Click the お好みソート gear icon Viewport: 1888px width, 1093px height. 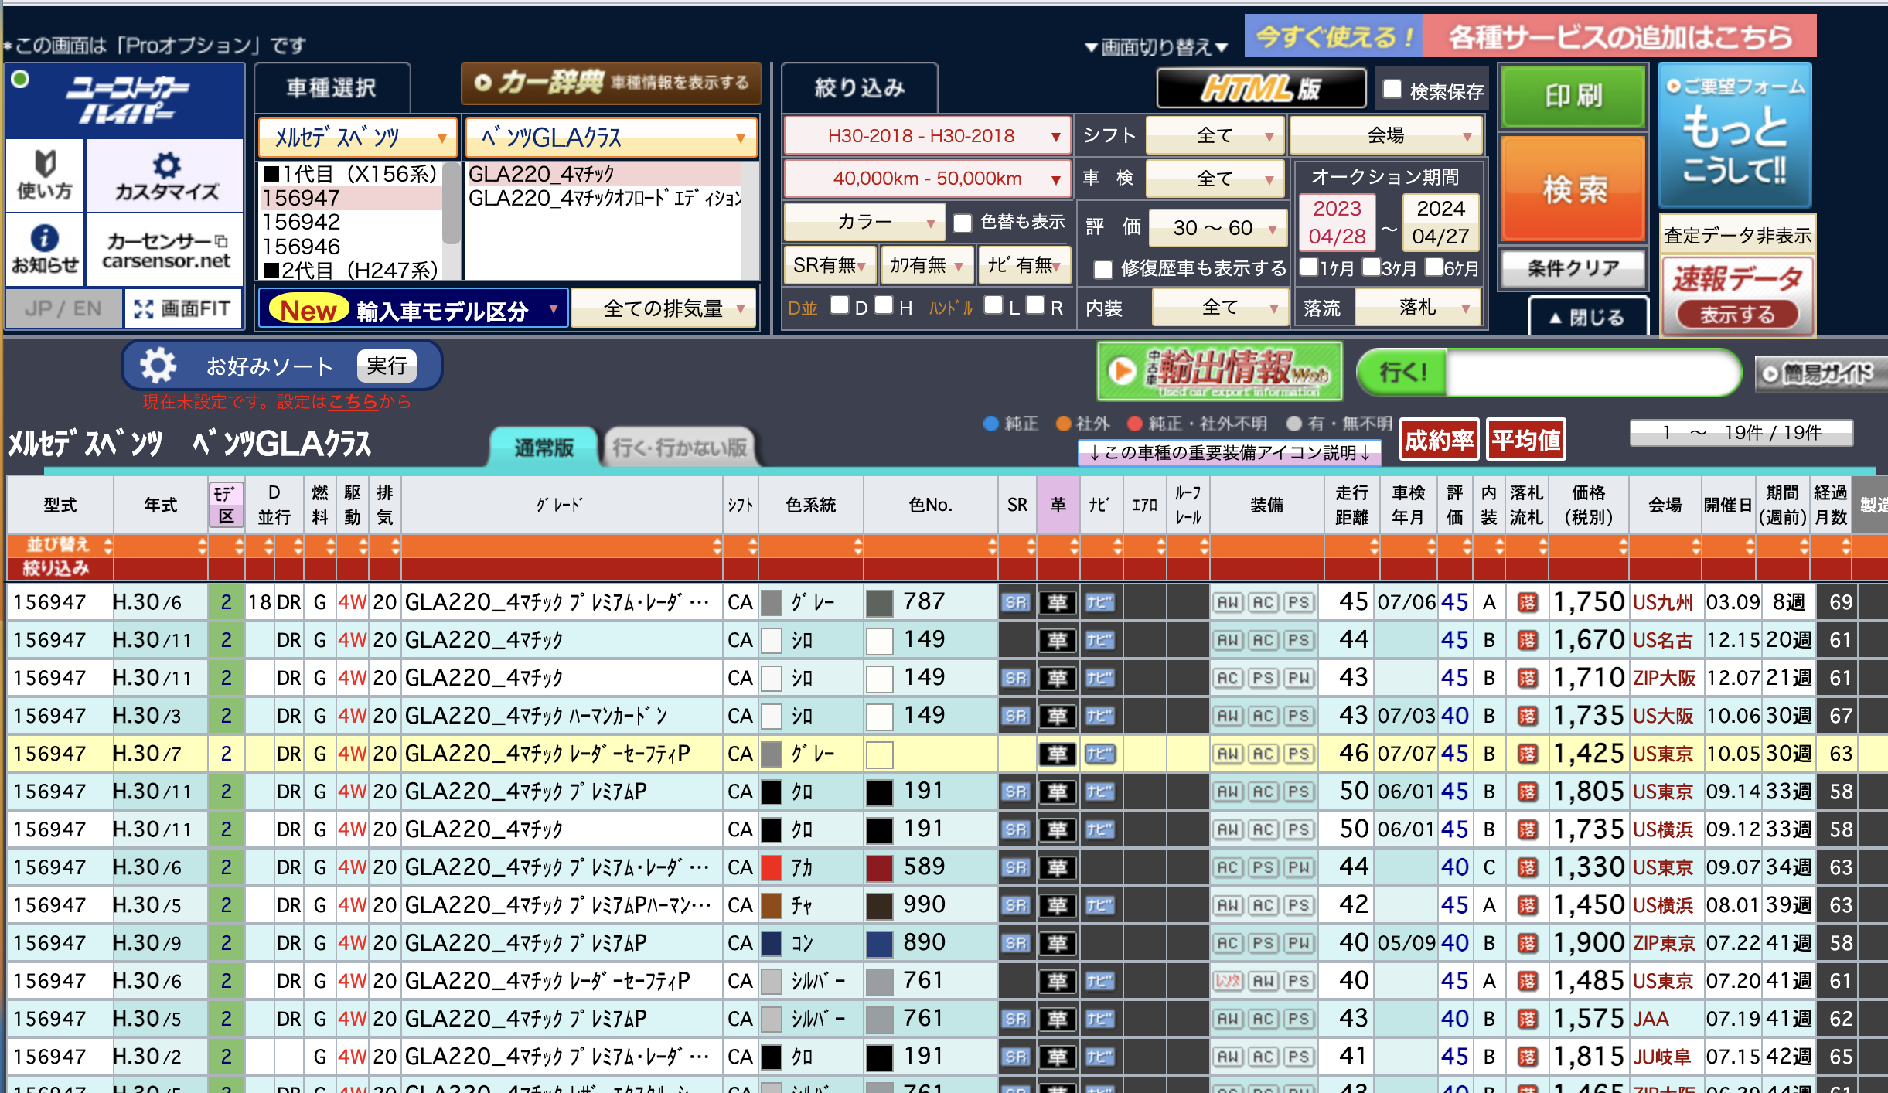pos(158,366)
